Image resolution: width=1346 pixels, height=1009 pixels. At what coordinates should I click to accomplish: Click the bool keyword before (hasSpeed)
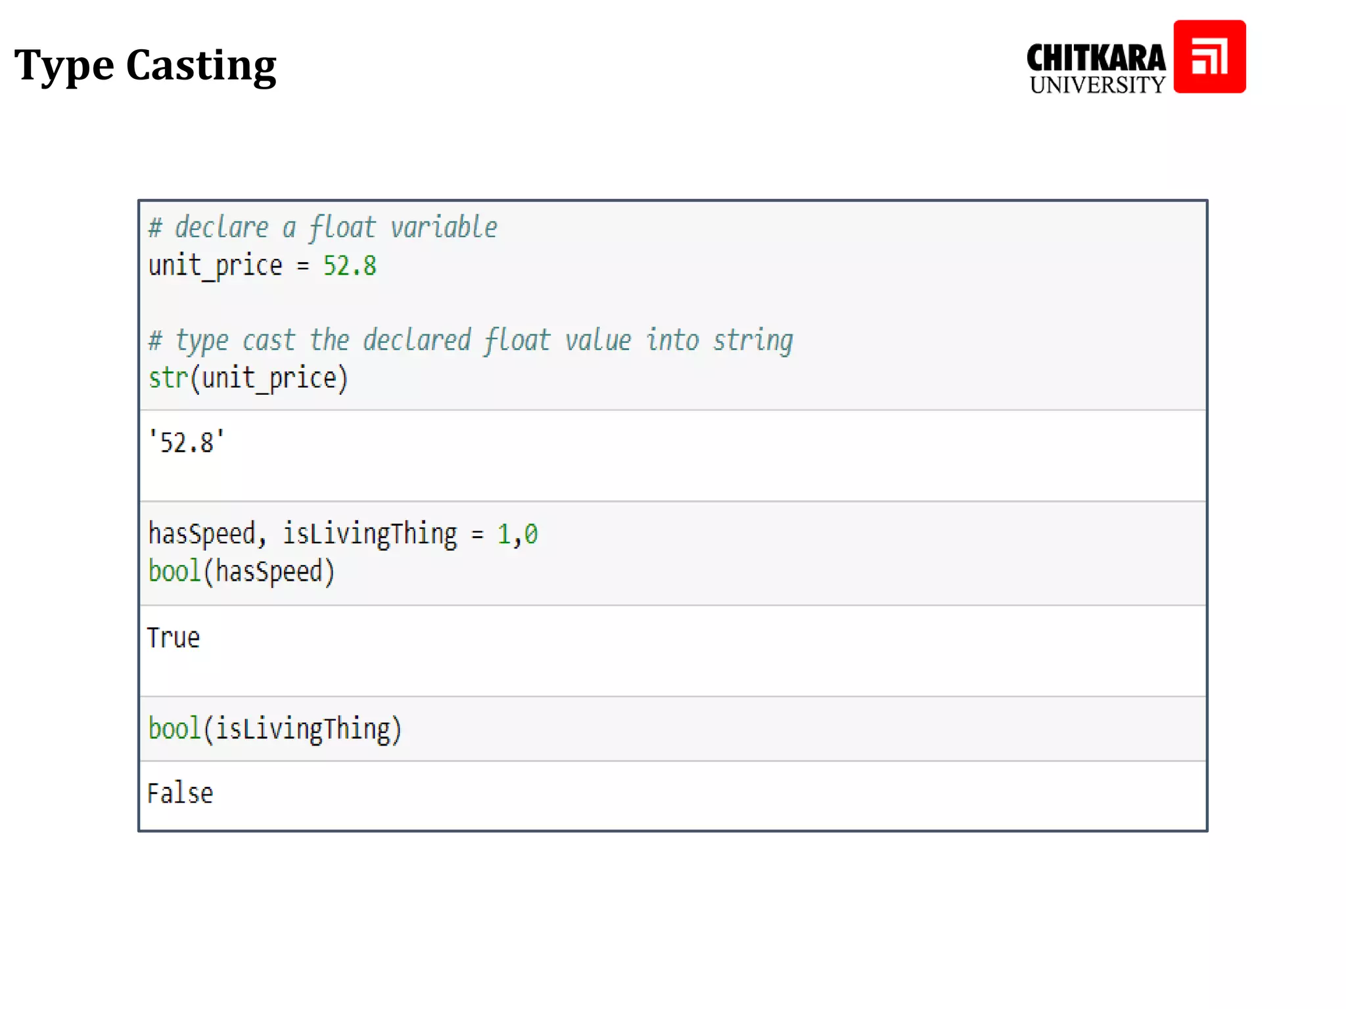174,572
